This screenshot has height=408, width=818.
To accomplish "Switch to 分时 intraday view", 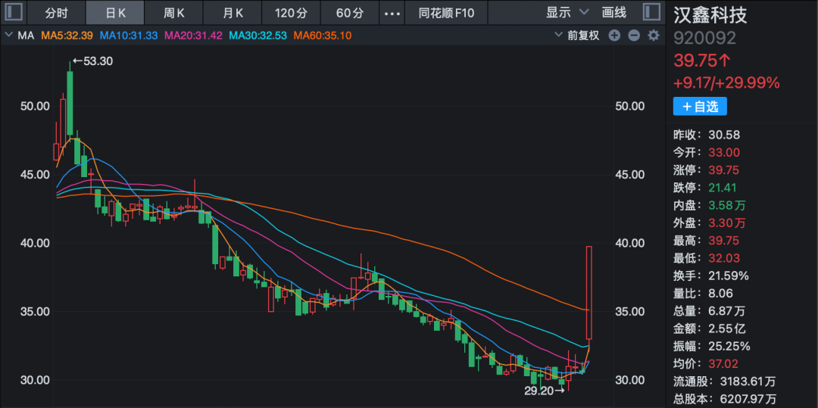I will click(56, 13).
